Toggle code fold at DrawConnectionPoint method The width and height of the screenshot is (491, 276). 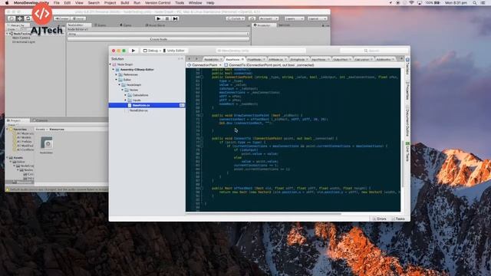[202, 116]
